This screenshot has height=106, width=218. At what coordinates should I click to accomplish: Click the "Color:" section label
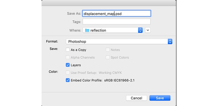tap(53, 71)
